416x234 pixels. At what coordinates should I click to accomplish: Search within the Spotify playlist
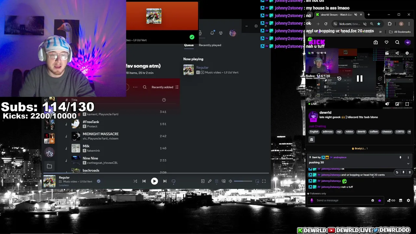point(145,87)
